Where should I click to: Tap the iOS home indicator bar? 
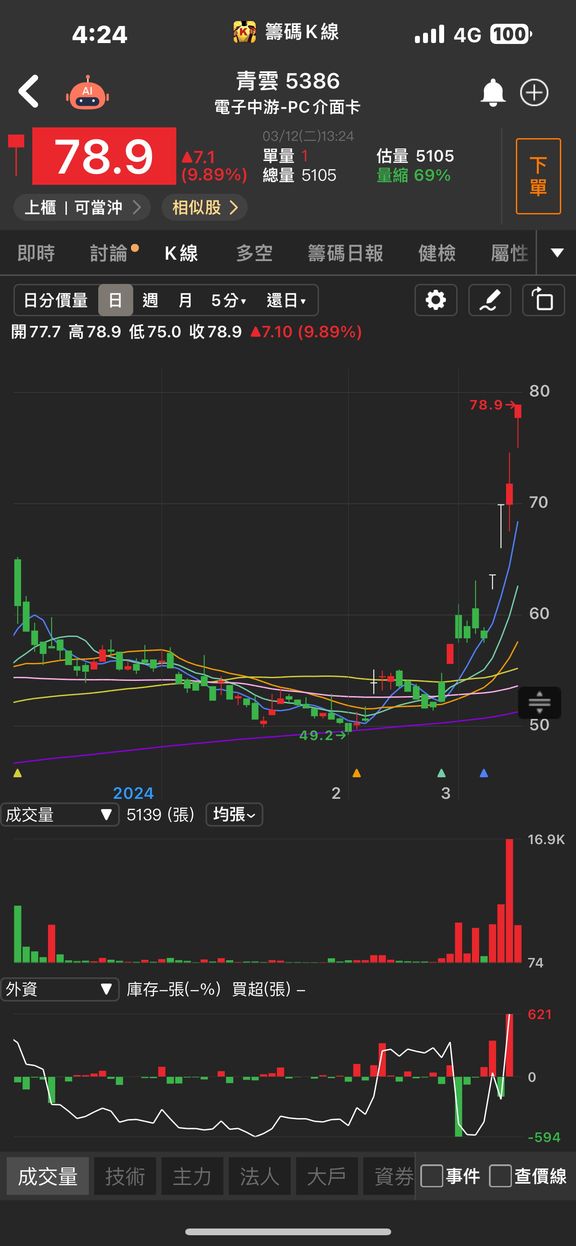(288, 1232)
